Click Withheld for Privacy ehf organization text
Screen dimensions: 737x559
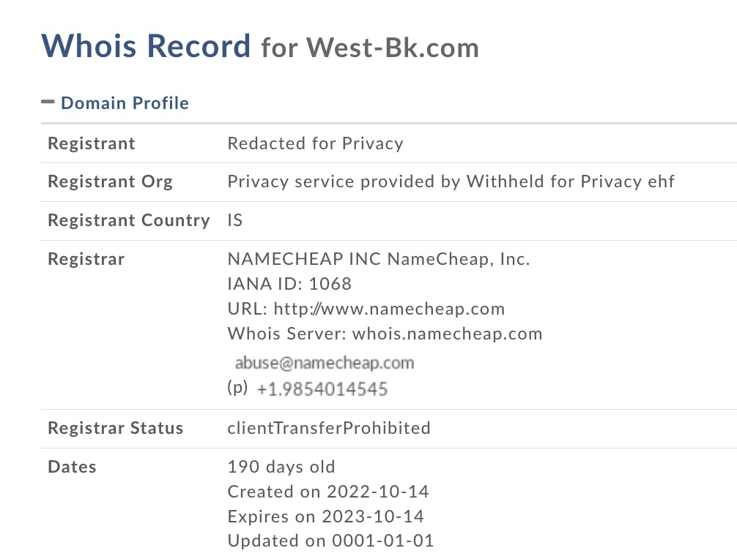[x=571, y=181]
